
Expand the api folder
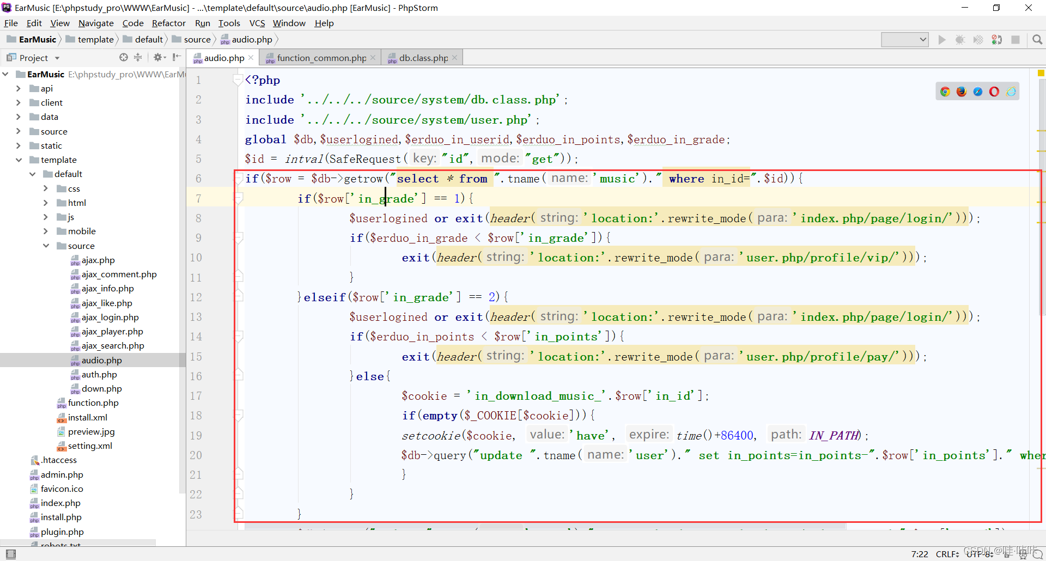pyautogui.click(x=19, y=88)
